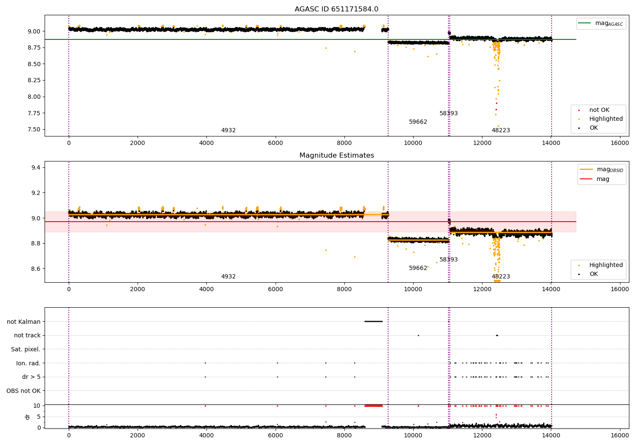637x445 pixels.
Task: Select the mag OBSID legend entry in middle plot
Action: (602, 170)
